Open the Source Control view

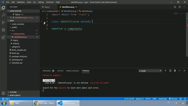pyautogui.click(x=3, y=22)
